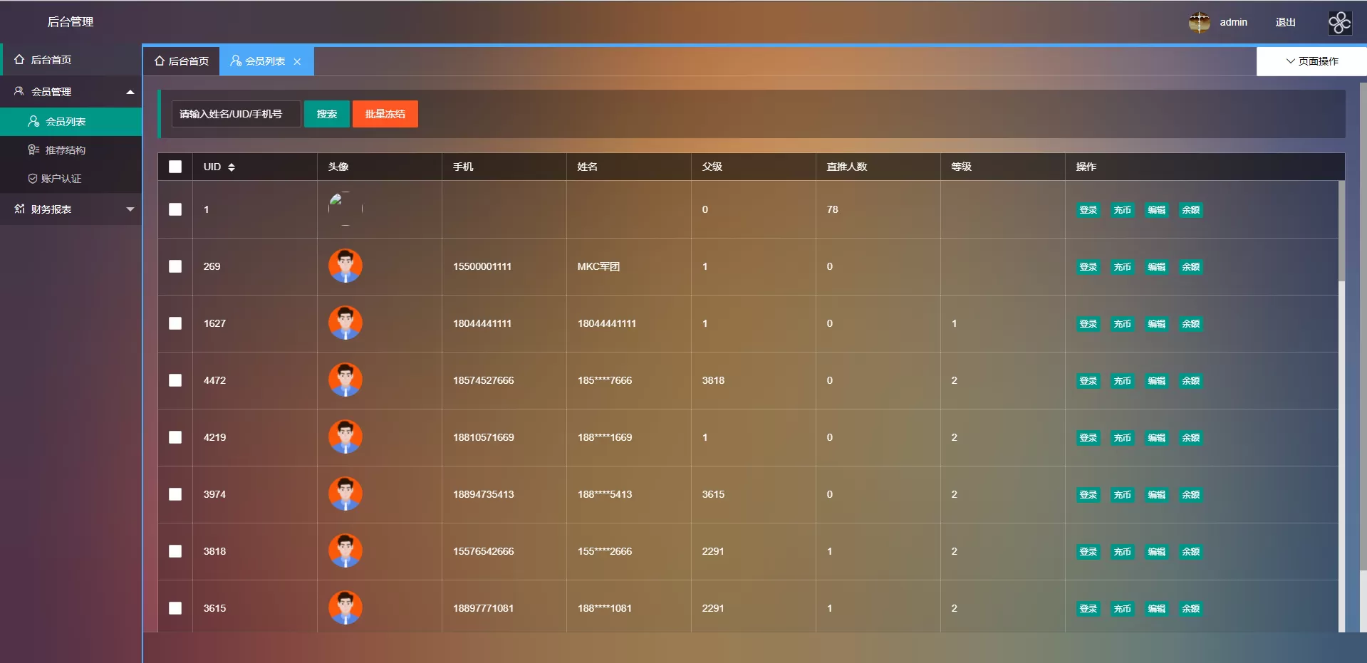Image resolution: width=1367 pixels, height=663 pixels.
Task: Close the 会员列表 tab
Action: pyautogui.click(x=297, y=62)
